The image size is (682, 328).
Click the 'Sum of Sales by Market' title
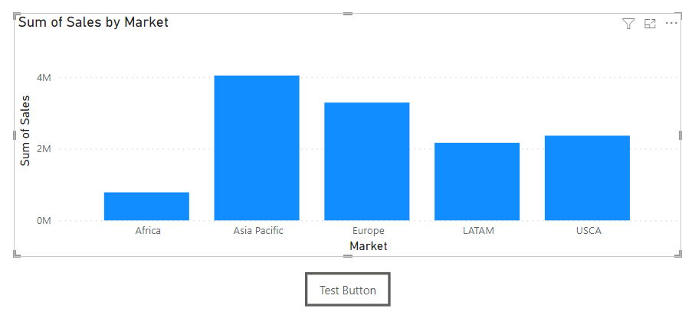[x=93, y=22]
